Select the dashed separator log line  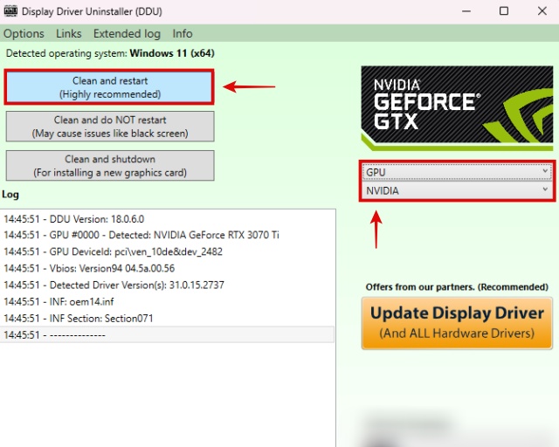pyautogui.click(x=167, y=335)
